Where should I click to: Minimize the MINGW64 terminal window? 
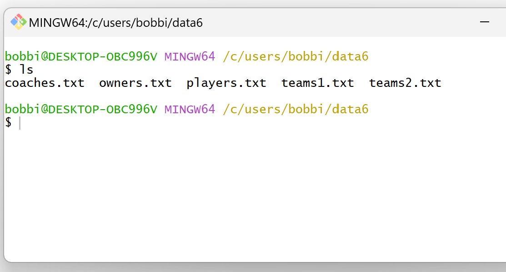tap(484, 22)
